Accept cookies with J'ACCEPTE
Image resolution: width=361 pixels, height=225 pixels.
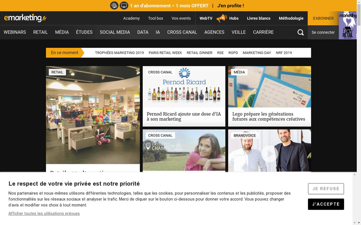(326, 204)
